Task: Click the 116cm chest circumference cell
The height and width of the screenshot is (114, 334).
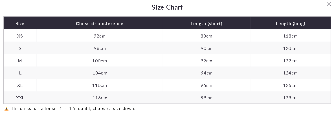Action: point(100,98)
